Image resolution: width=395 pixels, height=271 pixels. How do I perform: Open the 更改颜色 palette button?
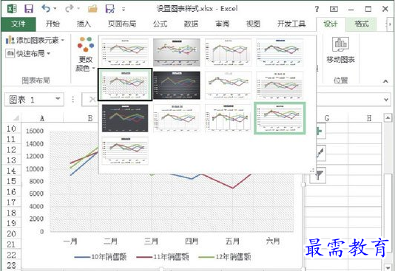pos(85,54)
